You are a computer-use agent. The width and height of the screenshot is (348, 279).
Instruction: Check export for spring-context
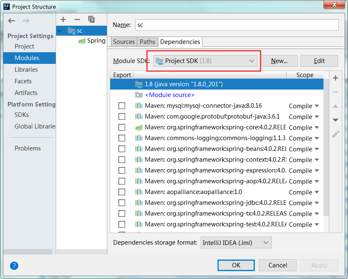click(122, 160)
